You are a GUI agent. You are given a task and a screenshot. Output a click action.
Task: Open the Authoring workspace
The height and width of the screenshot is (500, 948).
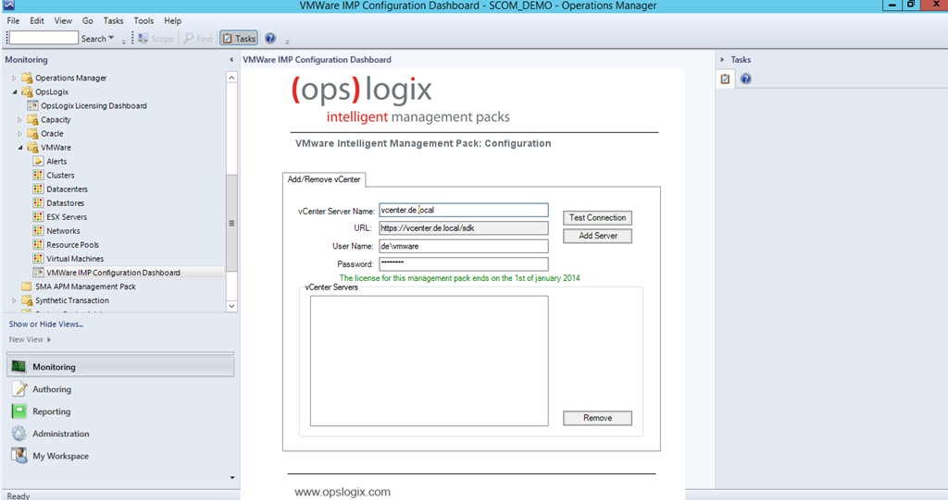51,390
